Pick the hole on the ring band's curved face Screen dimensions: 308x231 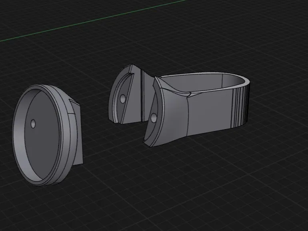(x=154, y=118)
